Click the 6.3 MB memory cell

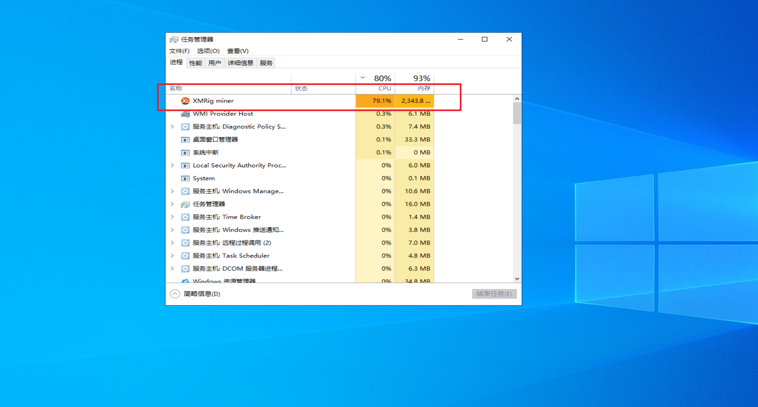pyautogui.click(x=414, y=269)
